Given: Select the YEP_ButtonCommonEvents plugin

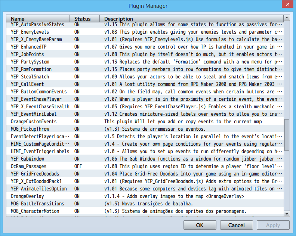Looking at the screenshot, I should [x=145, y=92].
